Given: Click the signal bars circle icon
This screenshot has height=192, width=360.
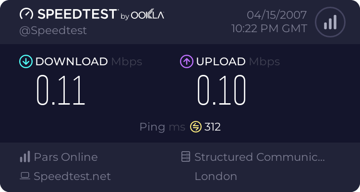Looking at the screenshot, I should coord(330,22).
